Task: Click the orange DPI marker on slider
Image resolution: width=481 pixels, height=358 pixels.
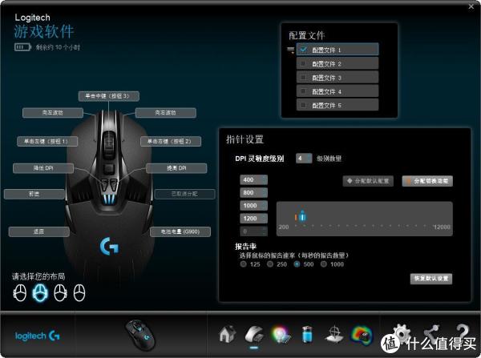Action: (x=295, y=217)
